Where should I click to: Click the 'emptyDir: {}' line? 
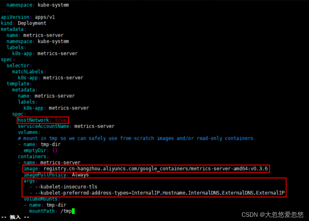click(x=40, y=151)
